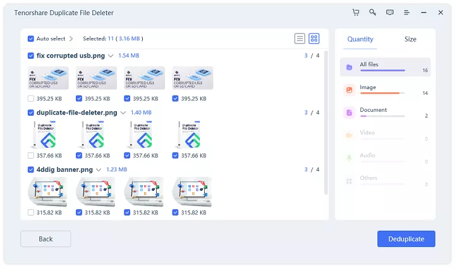Viewport: 455px width, 268px height.
Task: Open the first 4ddig banner thumbnail
Action: click(48, 192)
